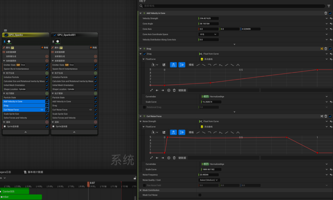Apply the peak-shaped template to Drag curve
The width and height of the screenshot is (333, 200).
[238, 65]
